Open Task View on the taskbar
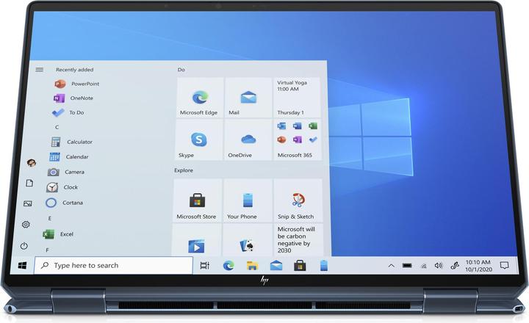529x323 pixels. 204,266
